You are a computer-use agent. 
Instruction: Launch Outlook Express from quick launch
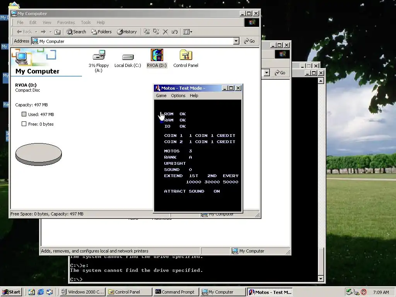pos(49,292)
